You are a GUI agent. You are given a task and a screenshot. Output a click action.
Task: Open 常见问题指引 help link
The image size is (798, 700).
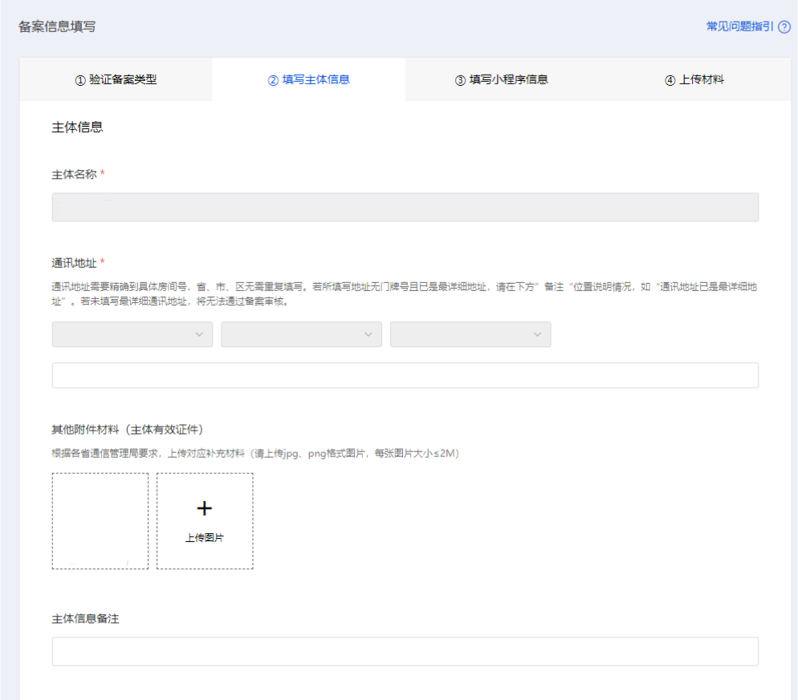pyautogui.click(x=739, y=26)
